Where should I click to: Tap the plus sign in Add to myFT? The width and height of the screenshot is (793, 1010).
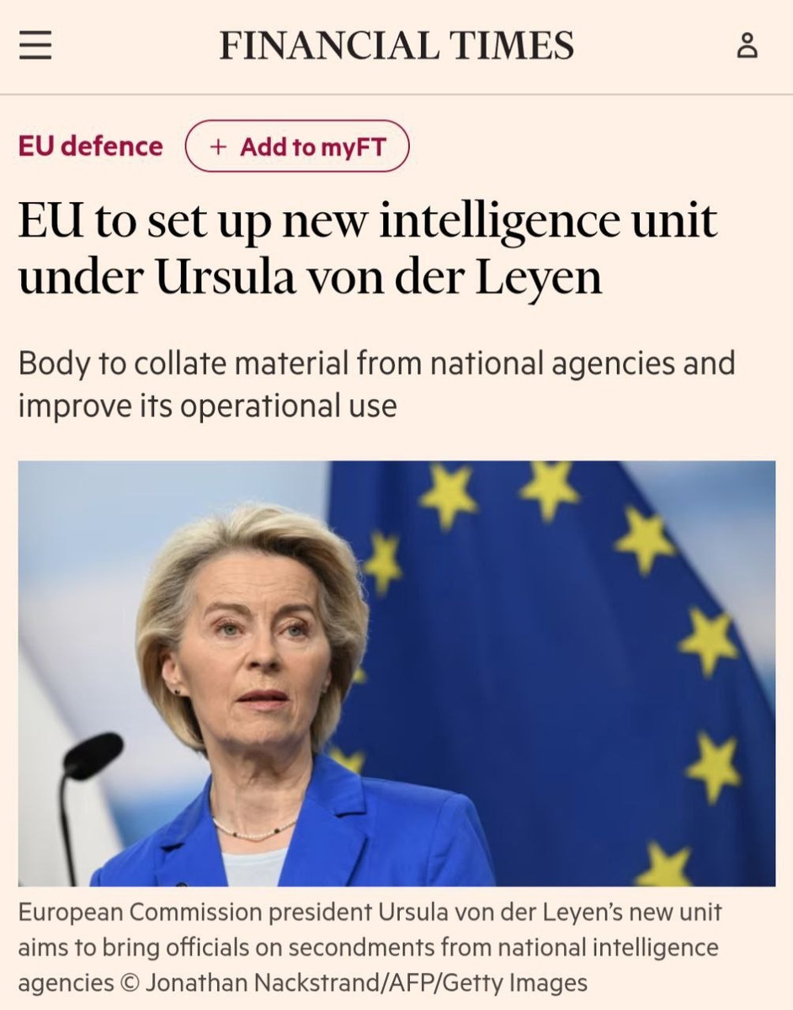point(219,147)
